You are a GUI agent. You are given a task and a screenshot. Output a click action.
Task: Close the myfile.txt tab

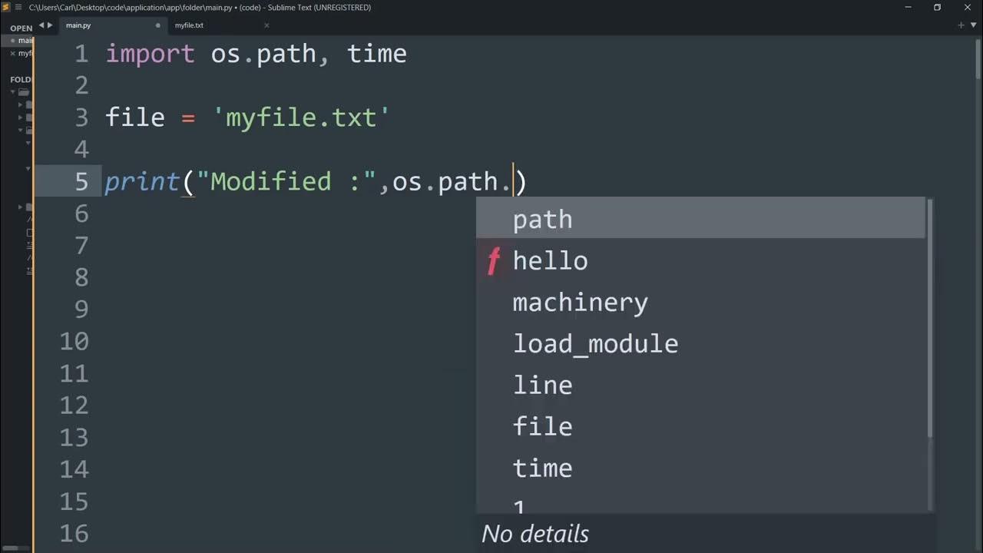(x=266, y=25)
